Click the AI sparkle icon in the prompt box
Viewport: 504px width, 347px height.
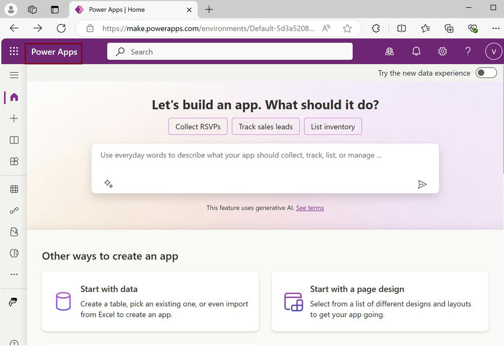[x=109, y=184]
